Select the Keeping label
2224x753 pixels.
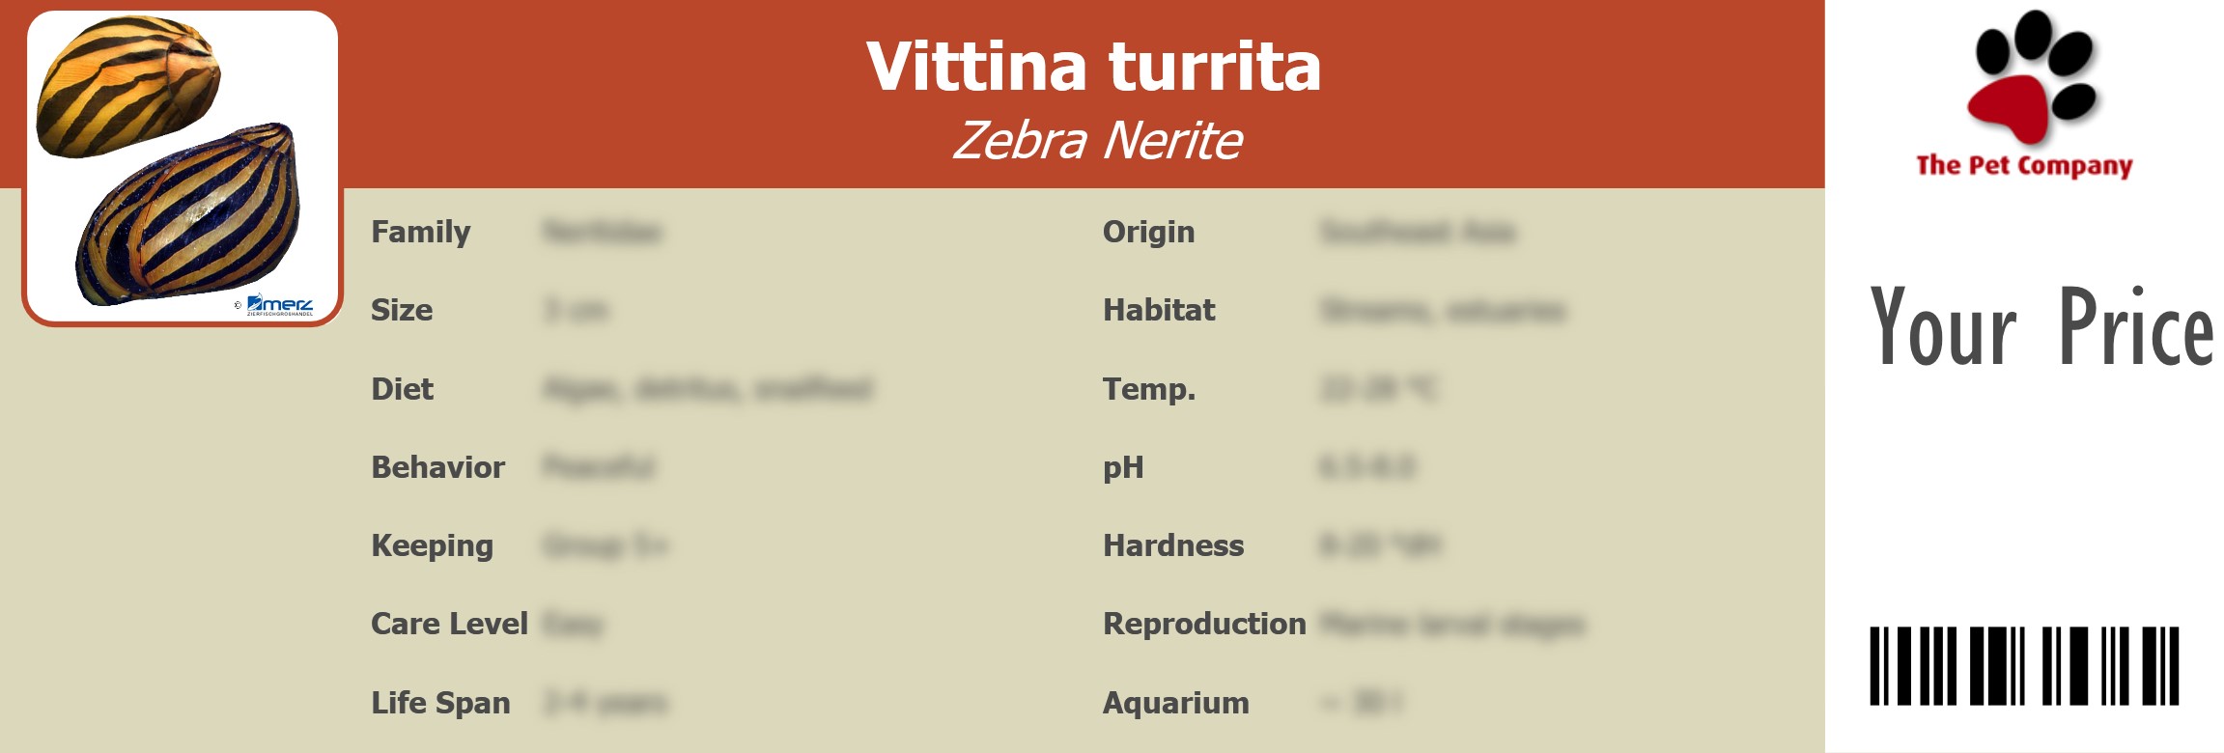[432, 546]
